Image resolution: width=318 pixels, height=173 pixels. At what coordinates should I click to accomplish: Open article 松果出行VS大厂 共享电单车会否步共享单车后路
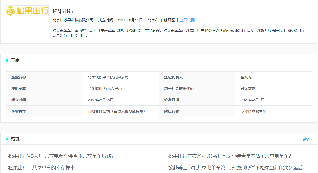(61, 156)
